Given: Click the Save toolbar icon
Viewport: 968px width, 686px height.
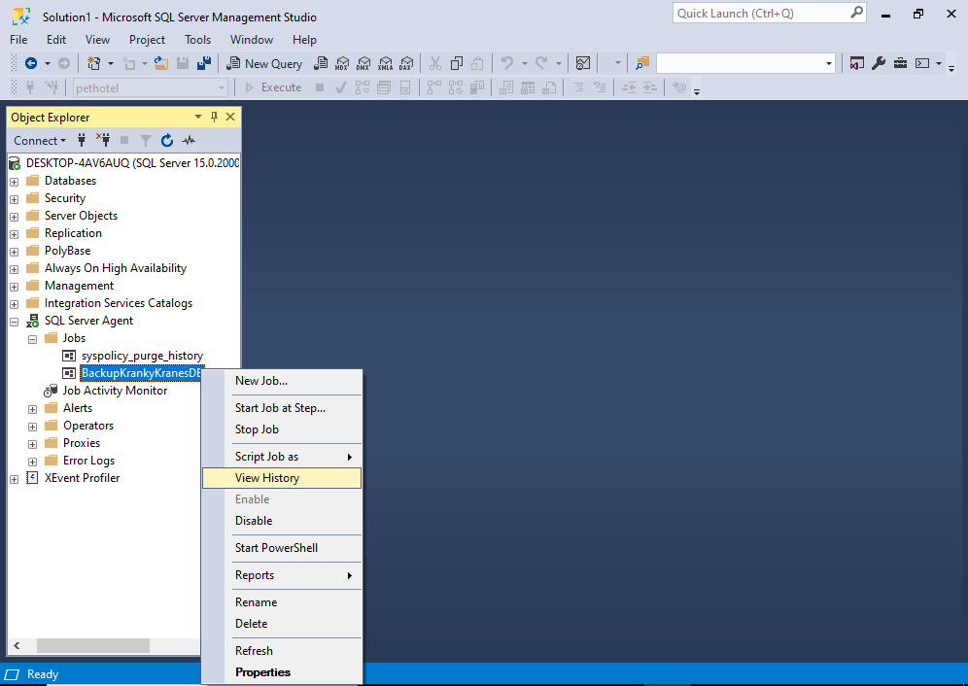Looking at the screenshot, I should pos(183,62).
